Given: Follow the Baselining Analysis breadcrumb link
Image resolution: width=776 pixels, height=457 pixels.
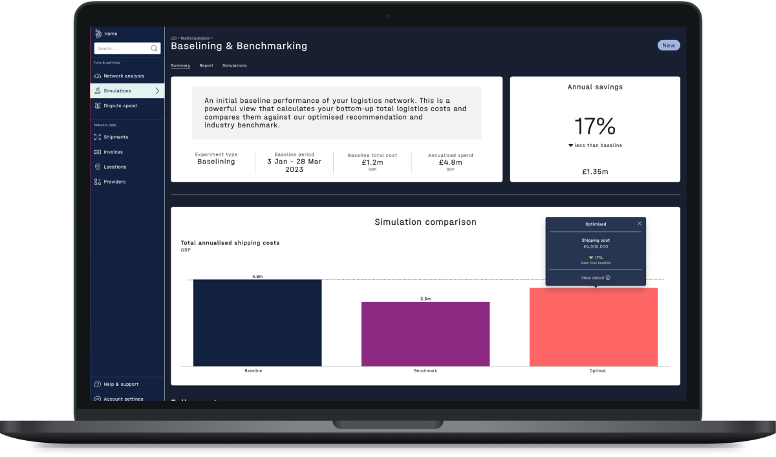Looking at the screenshot, I should tap(195, 38).
